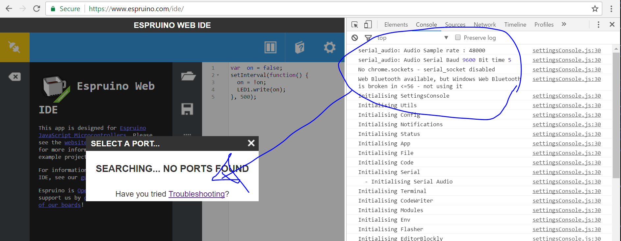Image resolution: width=621 pixels, height=241 pixels.
Task: Show more DevTools tabs chevron
Action: [x=564, y=24]
